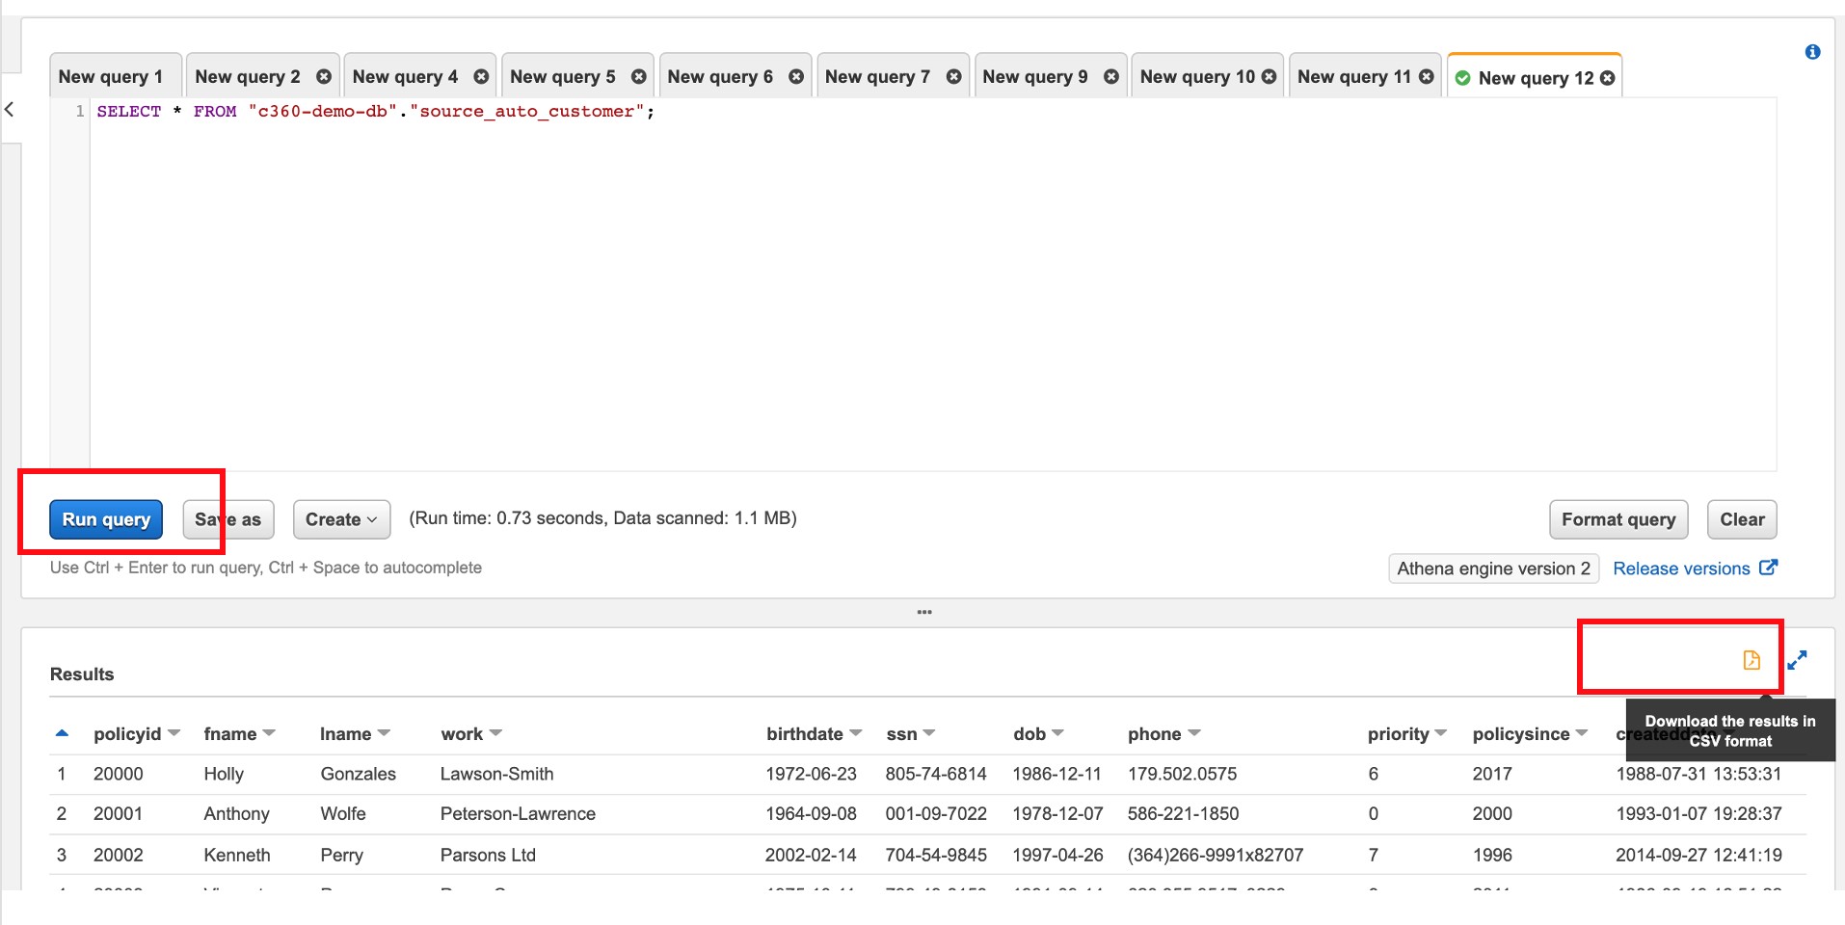Open the info icon at top right

(1812, 52)
